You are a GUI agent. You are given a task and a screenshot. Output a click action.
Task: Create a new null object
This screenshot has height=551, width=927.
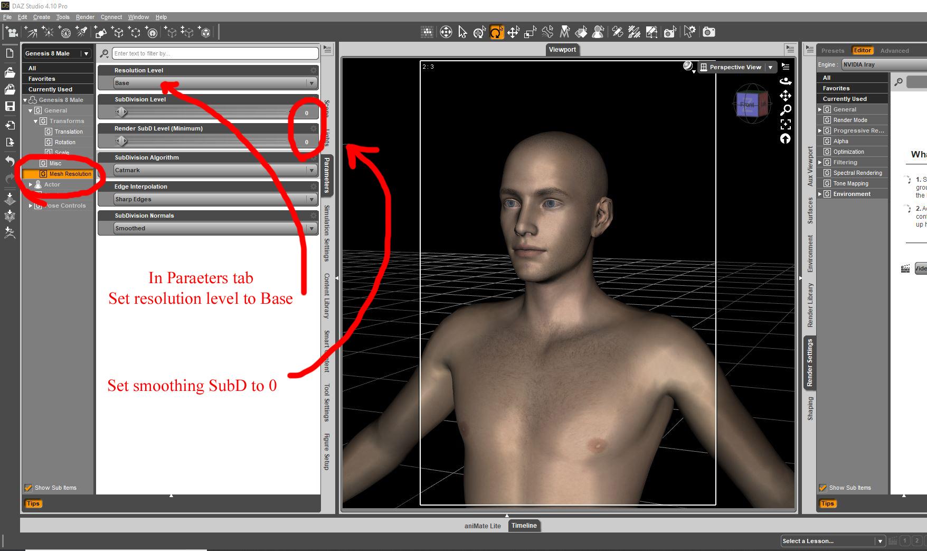118,32
